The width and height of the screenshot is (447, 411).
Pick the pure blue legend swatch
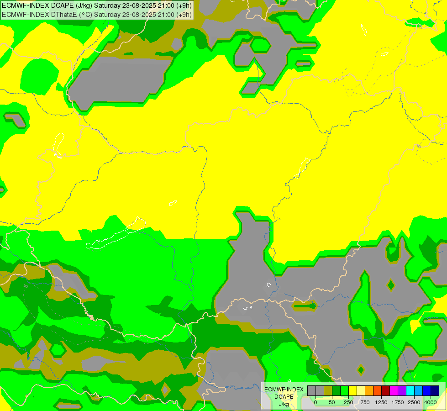pos(427,390)
